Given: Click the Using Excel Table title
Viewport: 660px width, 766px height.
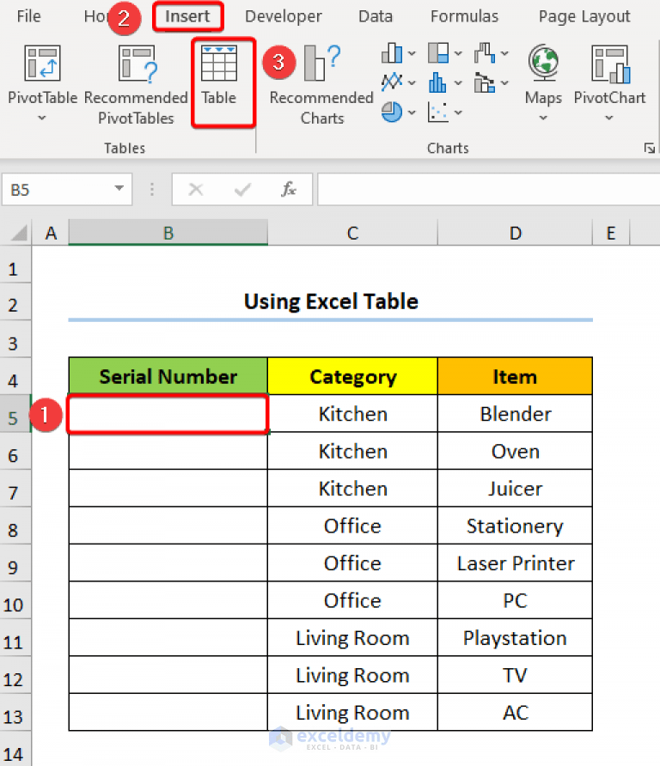Looking at the screenshot, I should pos(331,301).
